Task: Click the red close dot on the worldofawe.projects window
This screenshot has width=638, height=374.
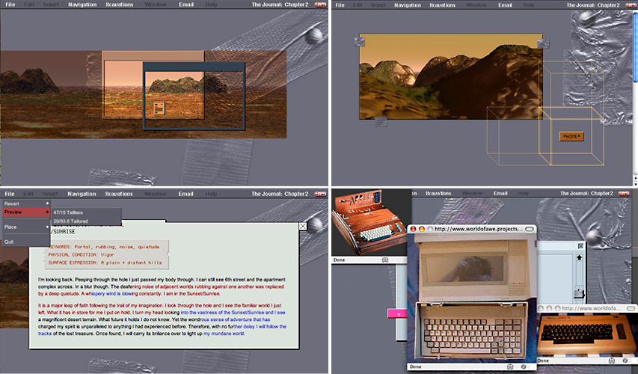Action: point(414,229)
